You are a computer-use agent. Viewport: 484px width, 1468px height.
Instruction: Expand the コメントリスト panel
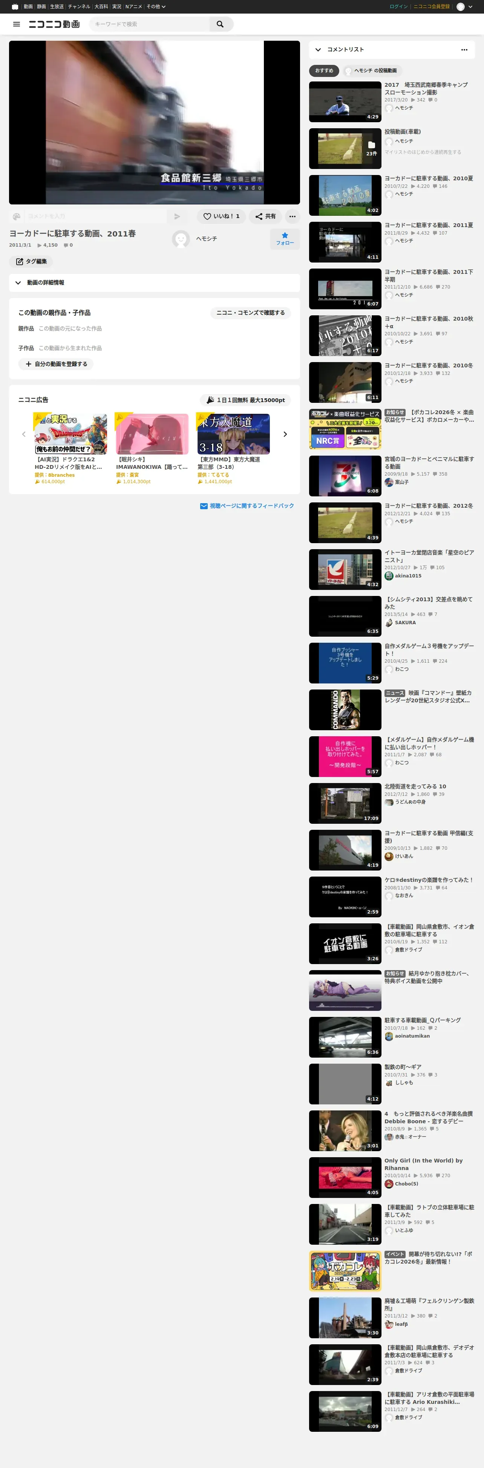coord(318,49)
